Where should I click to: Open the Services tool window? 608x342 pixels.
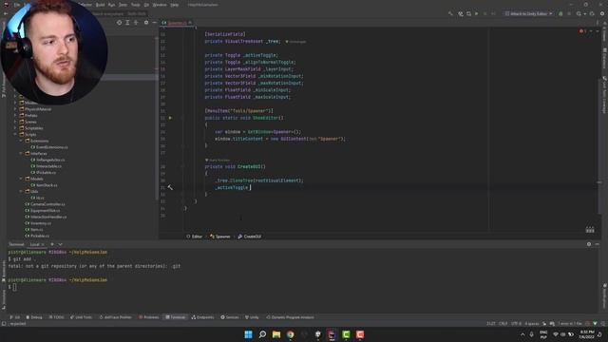[230, 317]
